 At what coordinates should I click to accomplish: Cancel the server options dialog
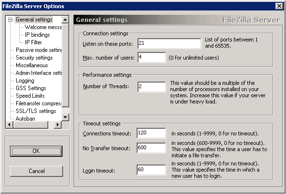(x=36, y=171)
